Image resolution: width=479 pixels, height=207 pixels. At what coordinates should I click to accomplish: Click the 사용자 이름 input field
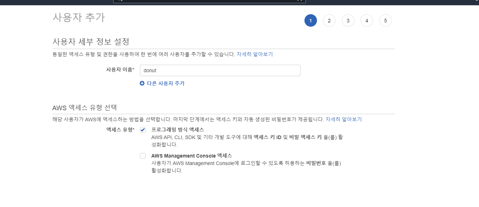[x=220, y=70]
